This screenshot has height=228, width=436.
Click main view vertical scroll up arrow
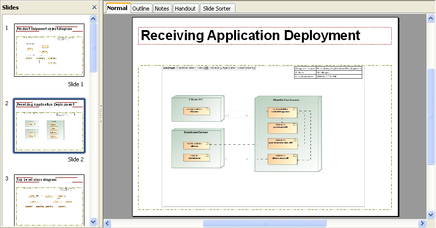(430, 17)
